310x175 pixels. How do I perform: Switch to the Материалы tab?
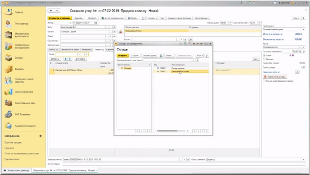(x=87, y=49)
